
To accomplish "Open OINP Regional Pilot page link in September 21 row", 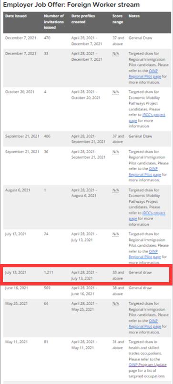I will (x=145, y=171).
